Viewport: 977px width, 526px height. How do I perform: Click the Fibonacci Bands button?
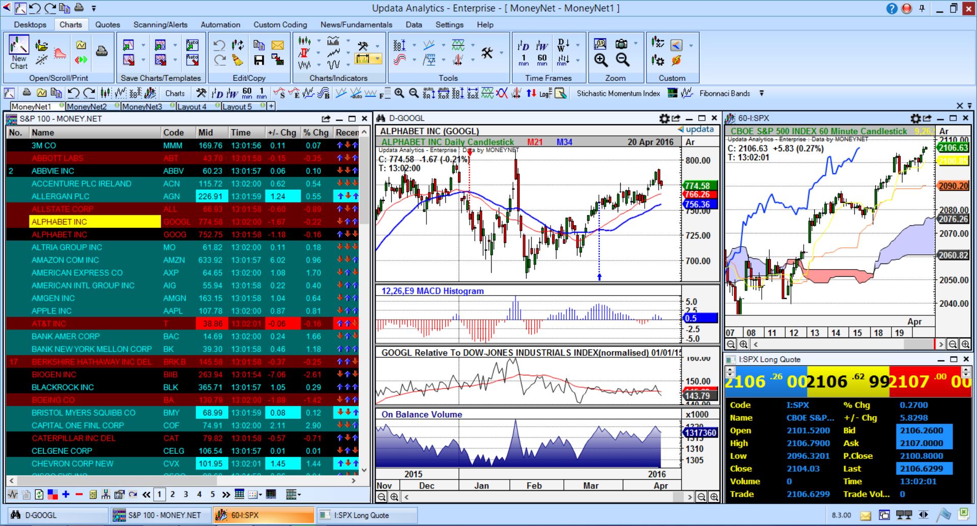coord(725,93)
